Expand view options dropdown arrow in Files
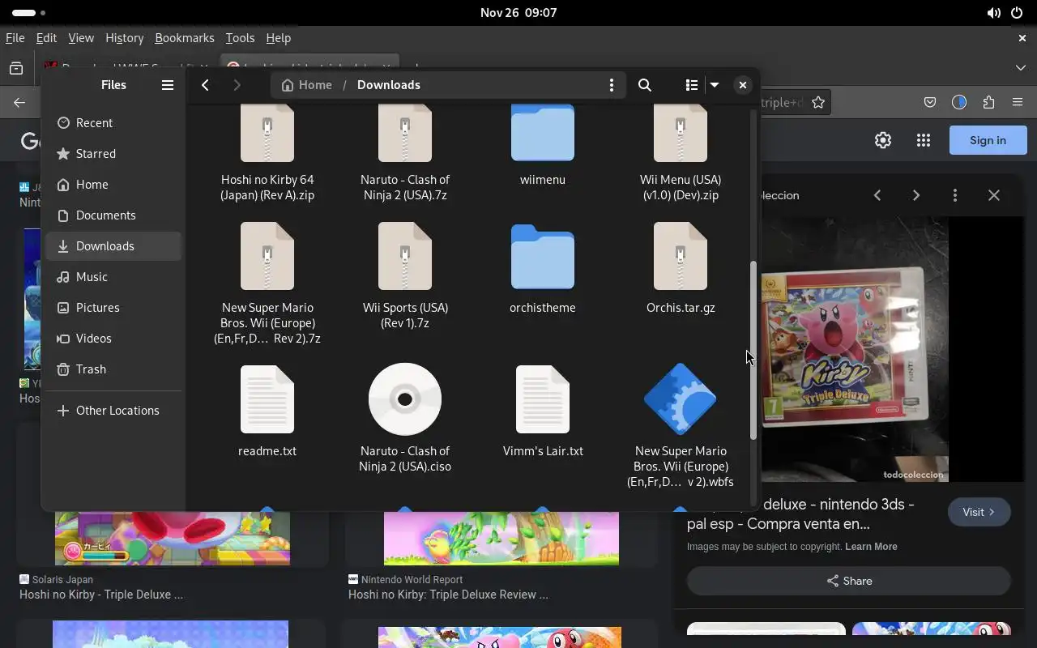Screen dimensions: 1037x648 (x=715, y=85)
